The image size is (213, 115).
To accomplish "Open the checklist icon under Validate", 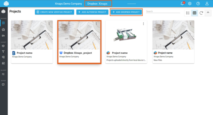I will (x=3, y=74).
